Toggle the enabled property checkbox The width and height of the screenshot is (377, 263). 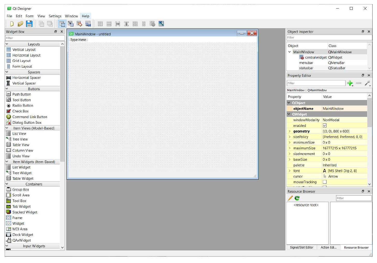pos(325,126)
